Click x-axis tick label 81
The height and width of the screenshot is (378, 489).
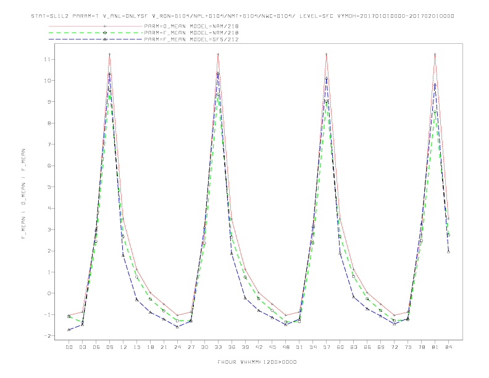tap(435, 347)
